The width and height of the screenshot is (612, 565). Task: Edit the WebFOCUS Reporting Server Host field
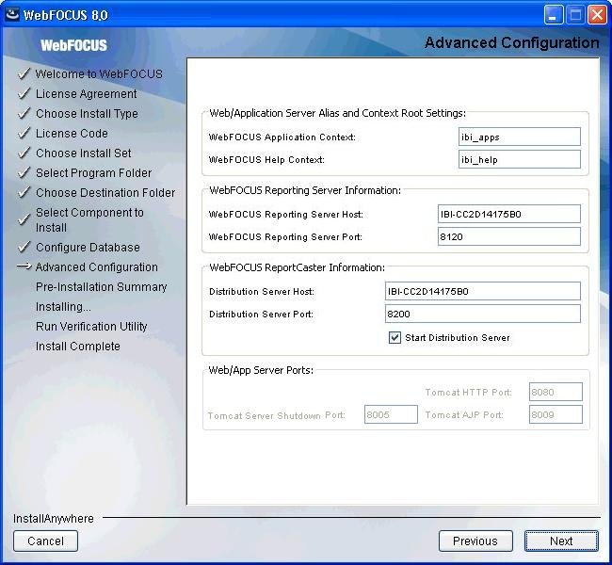coord(509,214)
